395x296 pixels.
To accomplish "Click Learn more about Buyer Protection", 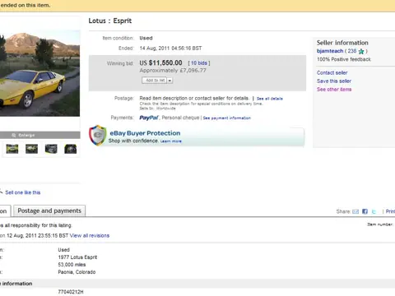I will point(171,141).
